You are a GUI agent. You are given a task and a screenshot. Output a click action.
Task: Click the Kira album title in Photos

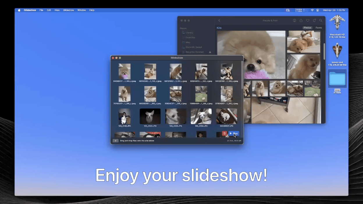tap(219, 28)
